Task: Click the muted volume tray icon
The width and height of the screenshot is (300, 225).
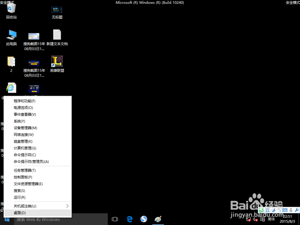Action: (x=255, y=219)
